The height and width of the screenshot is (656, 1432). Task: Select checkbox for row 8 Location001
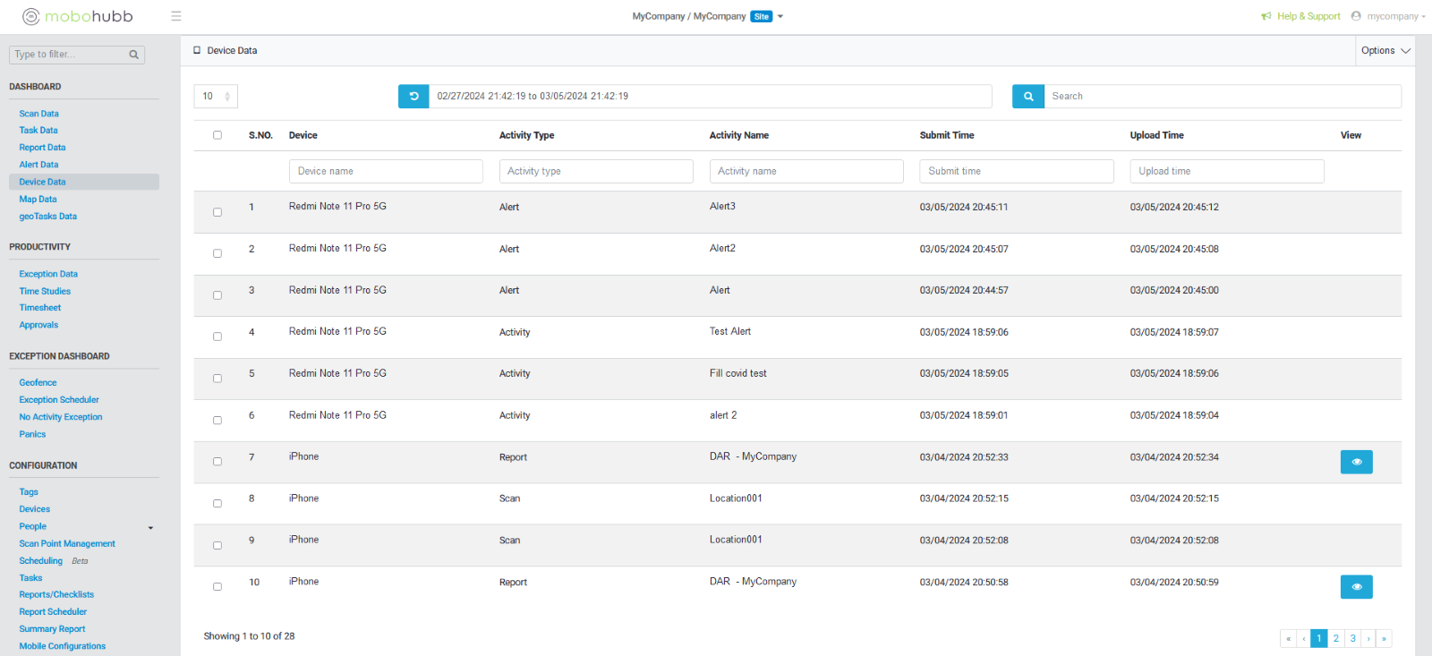(217, 504)
